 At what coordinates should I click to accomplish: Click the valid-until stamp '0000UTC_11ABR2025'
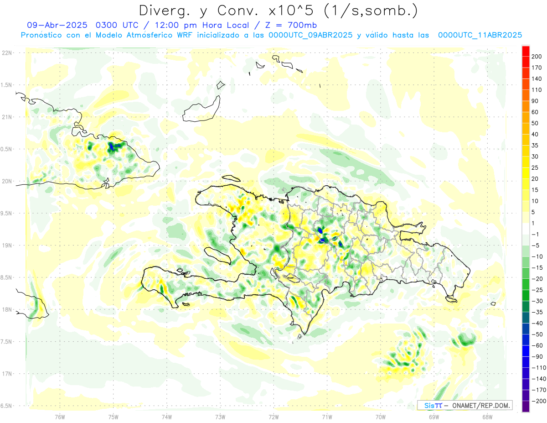click(x=480, y=35)
